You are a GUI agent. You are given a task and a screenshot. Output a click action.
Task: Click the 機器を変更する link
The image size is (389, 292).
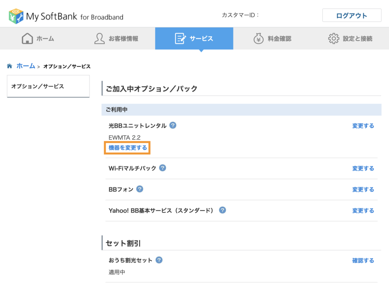point(128,148)
